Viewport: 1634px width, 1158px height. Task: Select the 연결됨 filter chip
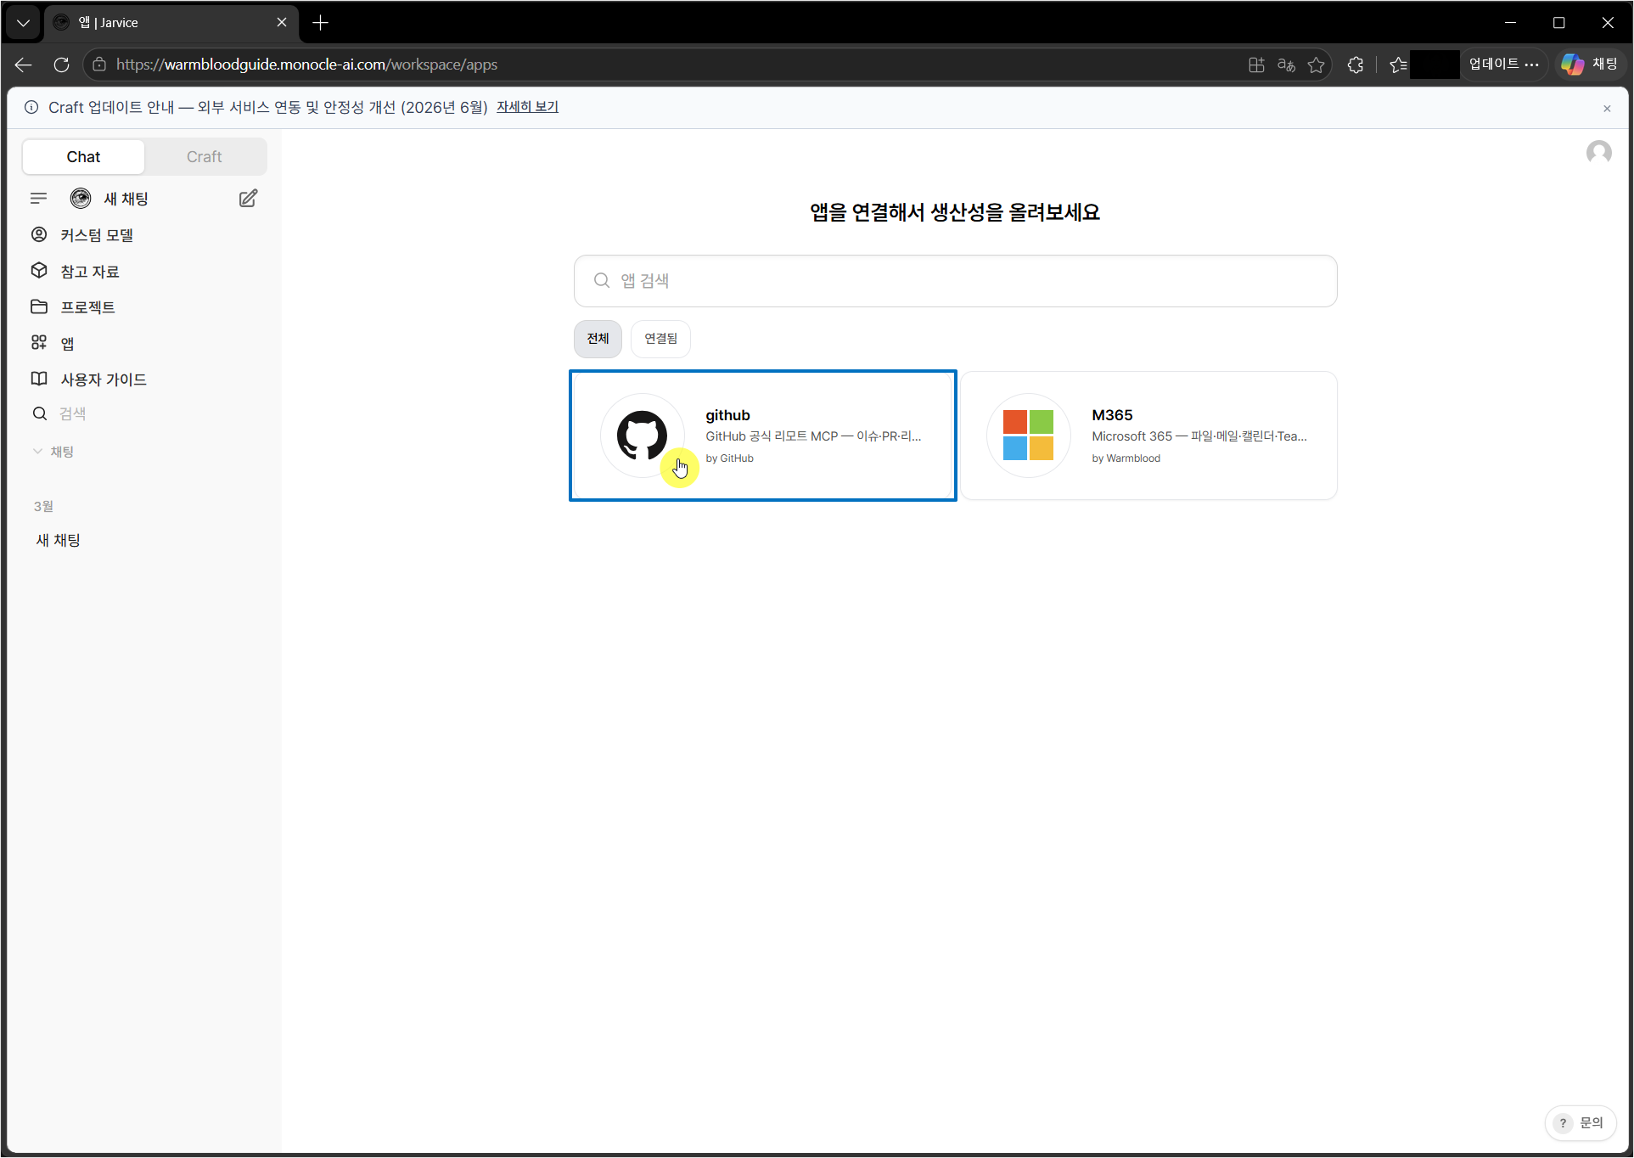[660, 339]
